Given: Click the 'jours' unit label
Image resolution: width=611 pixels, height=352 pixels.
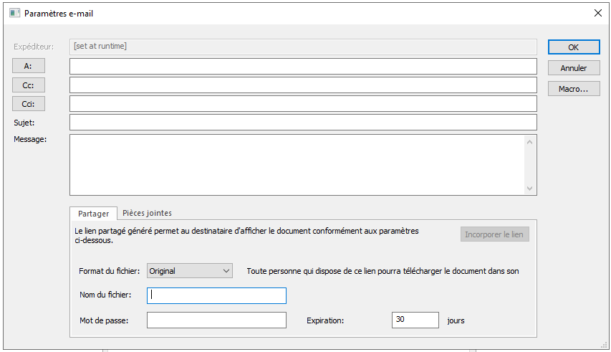Looking at the screenshot, I should pos(456,320).
